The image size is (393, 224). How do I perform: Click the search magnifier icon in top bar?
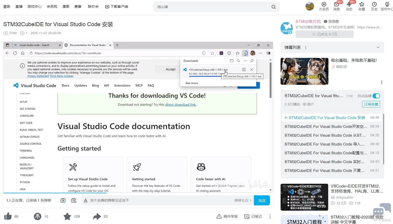tap(274, 7)
